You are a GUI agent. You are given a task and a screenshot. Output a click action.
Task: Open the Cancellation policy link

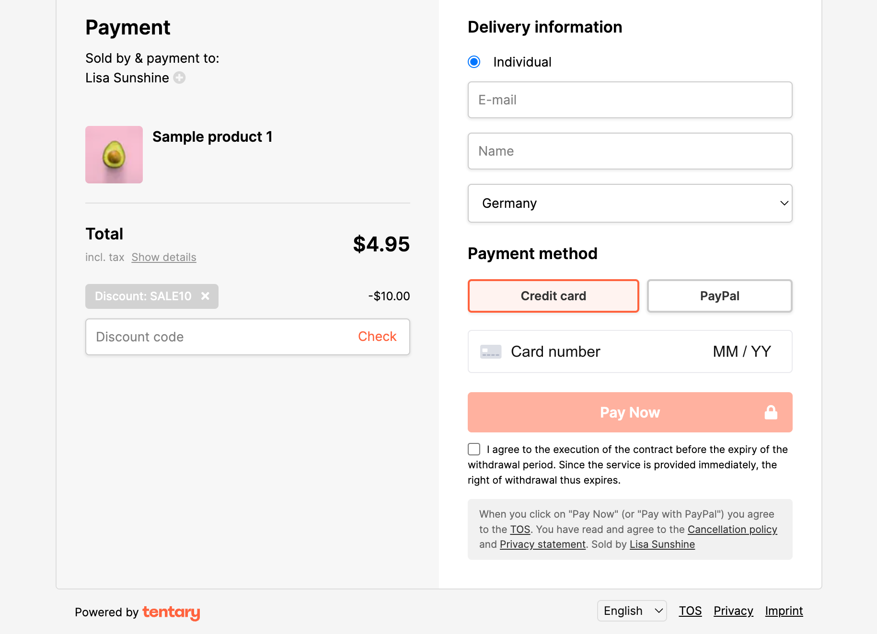tap(732, 529)
